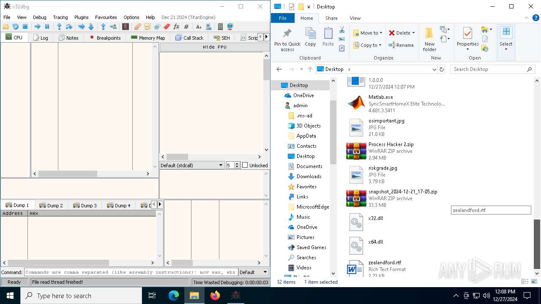Screen dimensions: 541x304
Task: Open the File tab in Explorer
Action: coord(283,18)
